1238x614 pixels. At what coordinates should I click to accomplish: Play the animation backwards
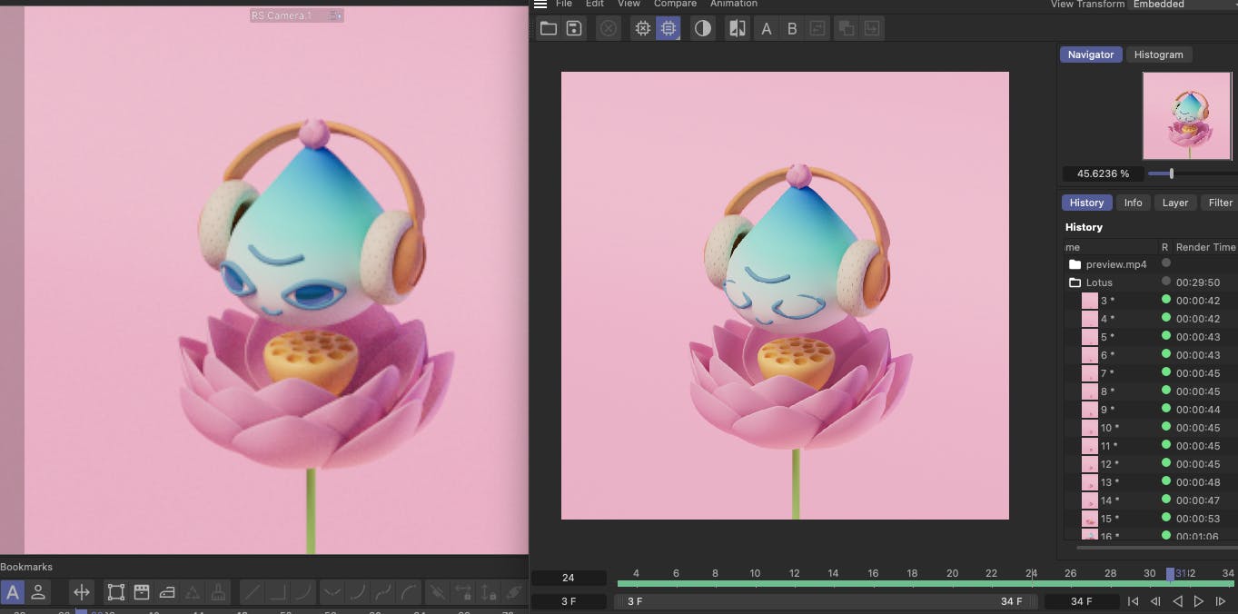point(1177,601)
